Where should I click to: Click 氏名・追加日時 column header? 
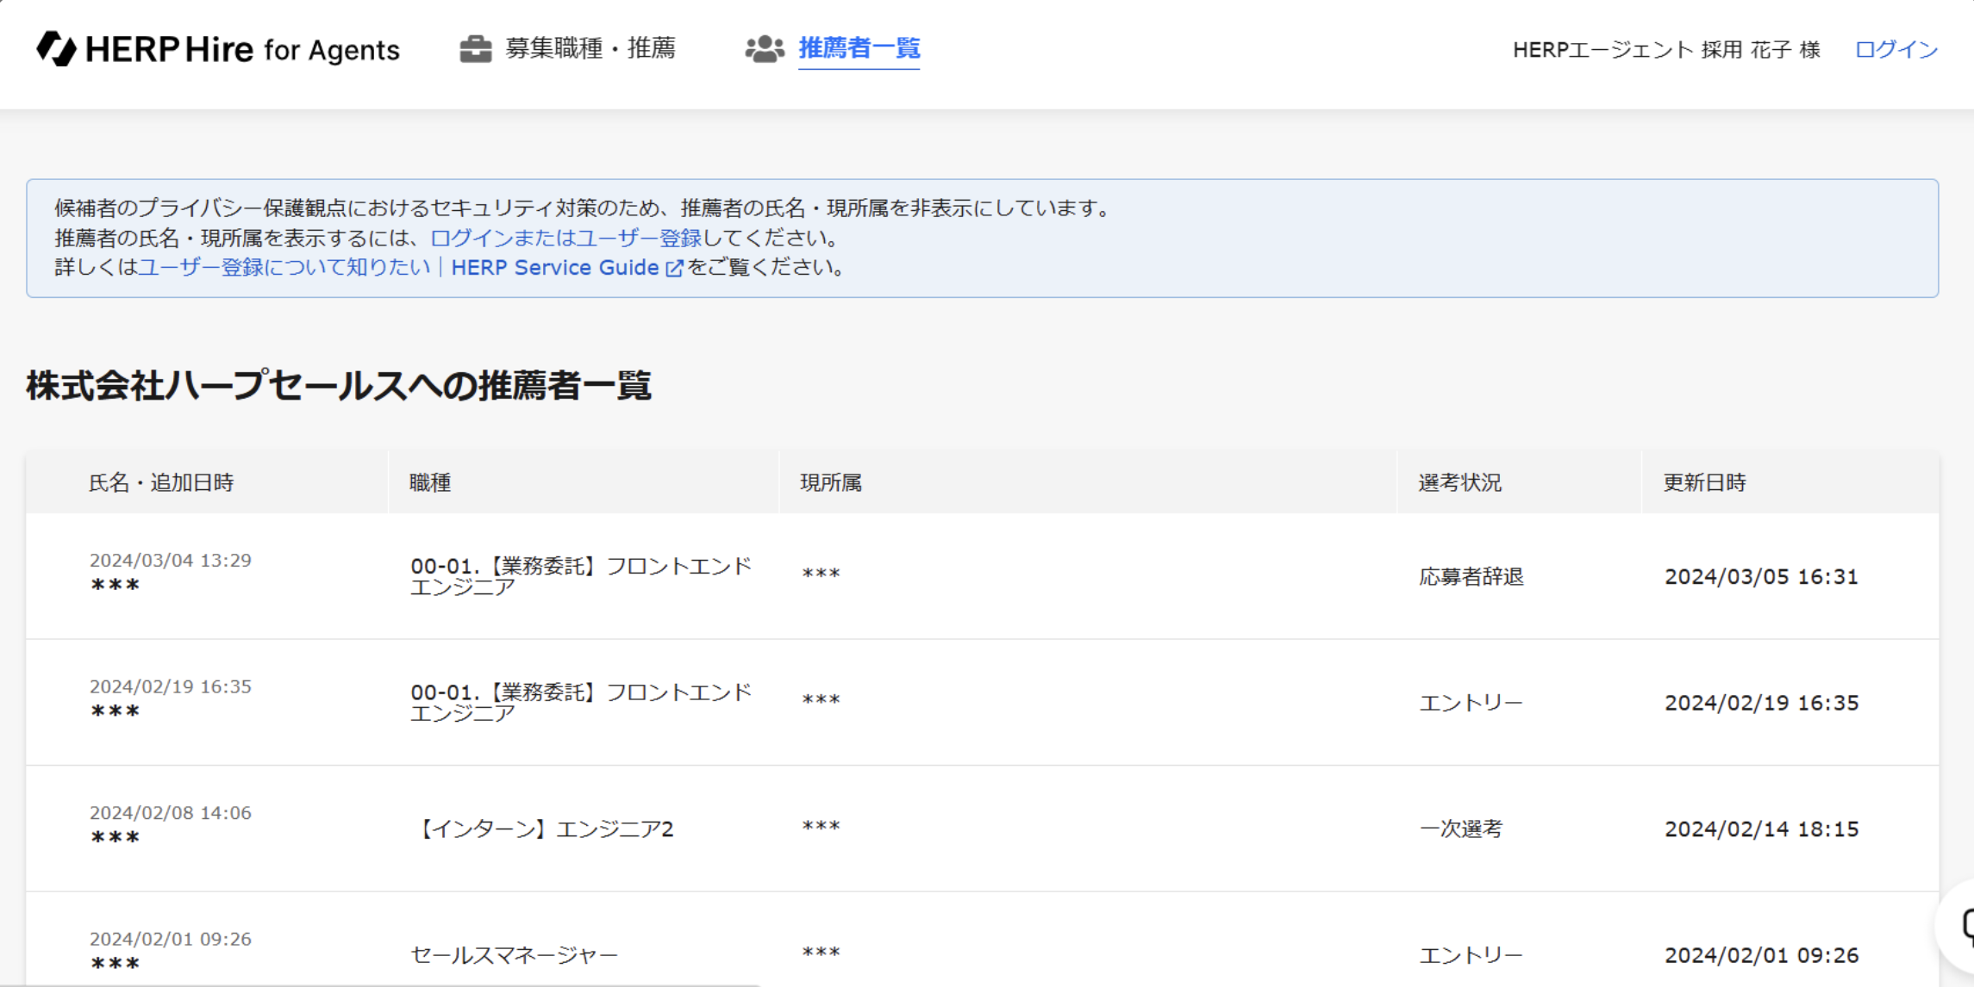pos(161,482)
